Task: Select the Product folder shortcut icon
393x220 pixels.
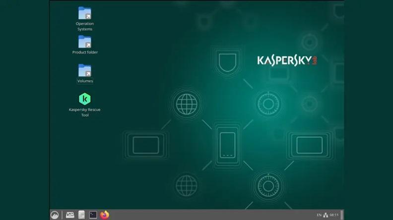Action: click(x=84, y=42)
